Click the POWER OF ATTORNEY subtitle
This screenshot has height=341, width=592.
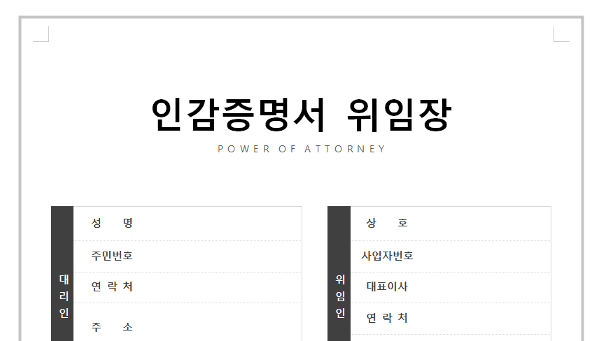302,149
